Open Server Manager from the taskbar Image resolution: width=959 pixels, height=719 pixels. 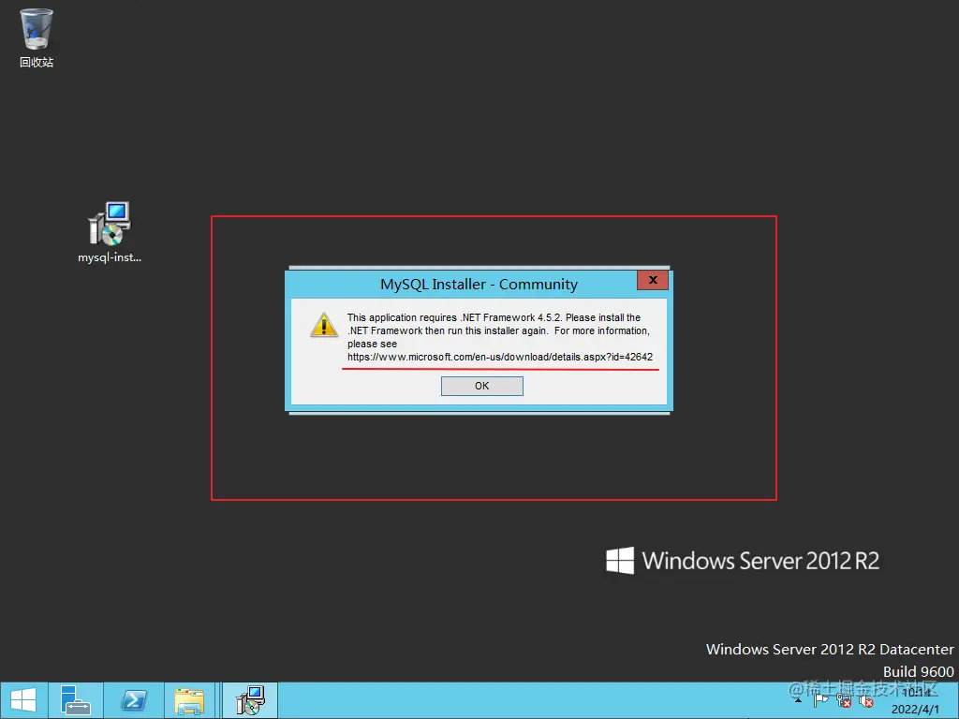tap(76, 700)
